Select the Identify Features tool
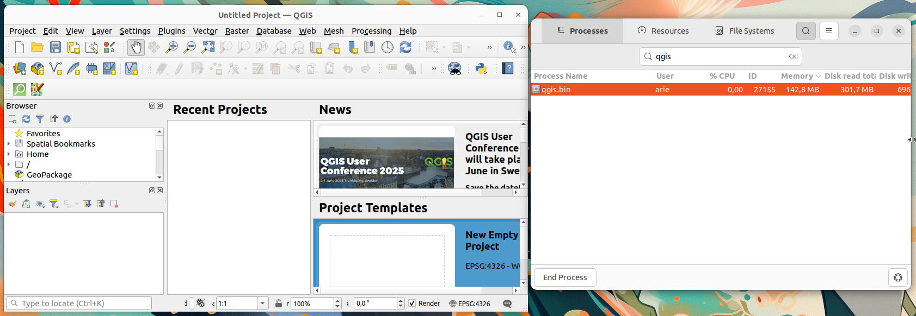The height and width of the screenshot is (316, 916). pos(509,47)
